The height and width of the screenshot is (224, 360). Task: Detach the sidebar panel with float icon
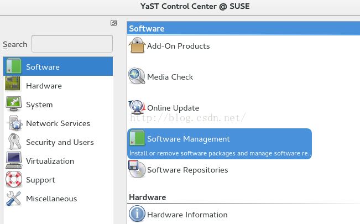pos(113,23)
